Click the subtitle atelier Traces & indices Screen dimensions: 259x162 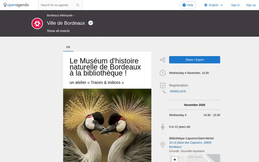pyautogui.click(x=97, y=82)
